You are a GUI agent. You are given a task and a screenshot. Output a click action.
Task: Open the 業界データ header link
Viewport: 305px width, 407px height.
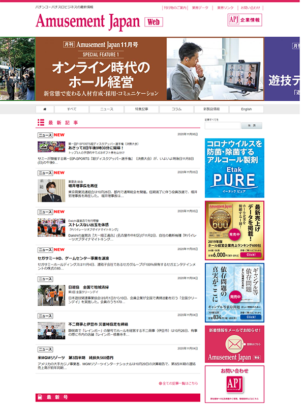point(200,8)
